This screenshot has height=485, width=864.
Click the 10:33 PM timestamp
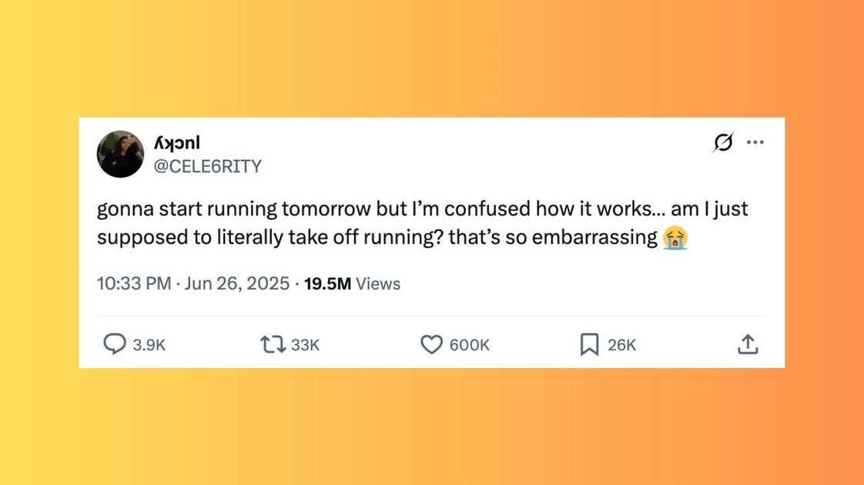(134, 284)
